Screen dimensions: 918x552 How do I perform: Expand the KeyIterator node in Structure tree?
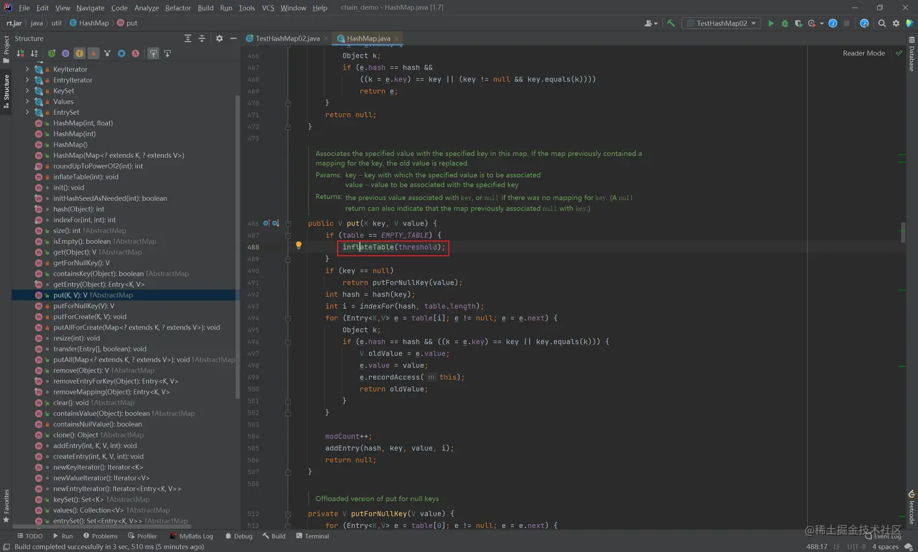pos(27,69)
